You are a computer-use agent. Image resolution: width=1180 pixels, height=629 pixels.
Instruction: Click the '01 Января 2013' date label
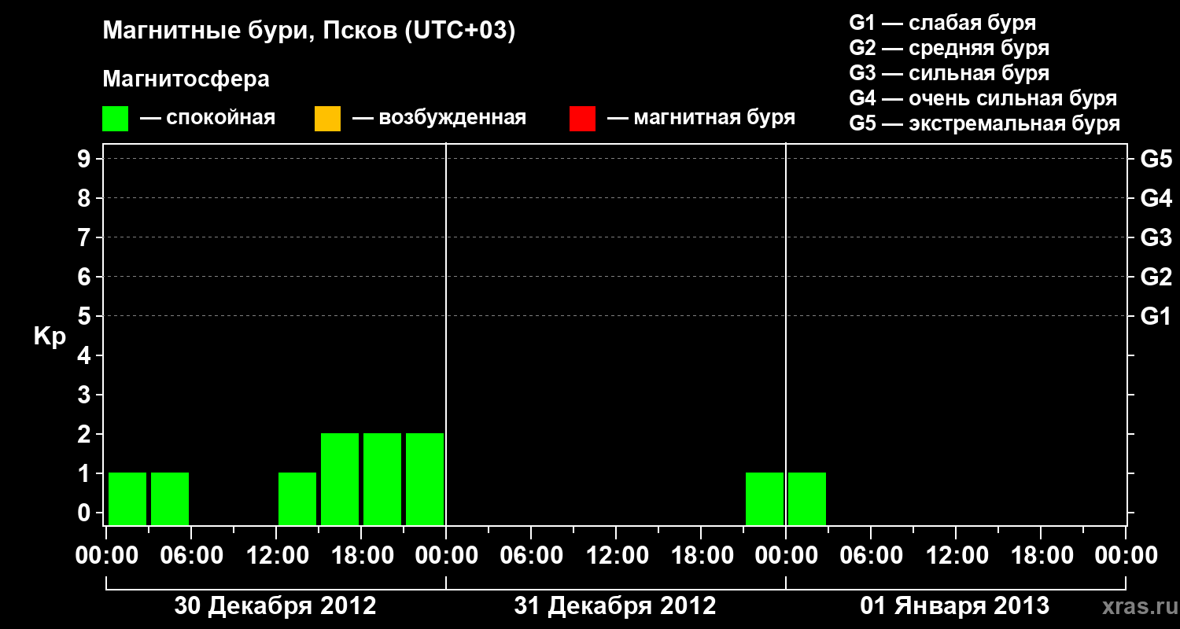coord(955,606)
